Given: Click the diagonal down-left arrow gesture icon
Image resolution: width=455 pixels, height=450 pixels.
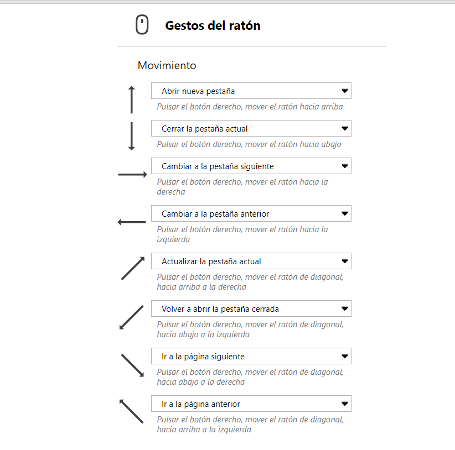Looking at the screenshot, I should coord(131,317).
